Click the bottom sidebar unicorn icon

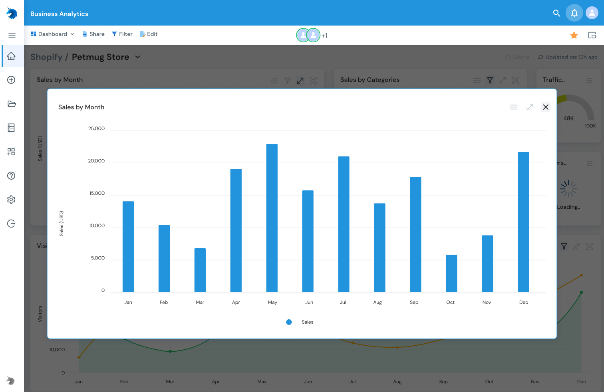tap(11, 381)
